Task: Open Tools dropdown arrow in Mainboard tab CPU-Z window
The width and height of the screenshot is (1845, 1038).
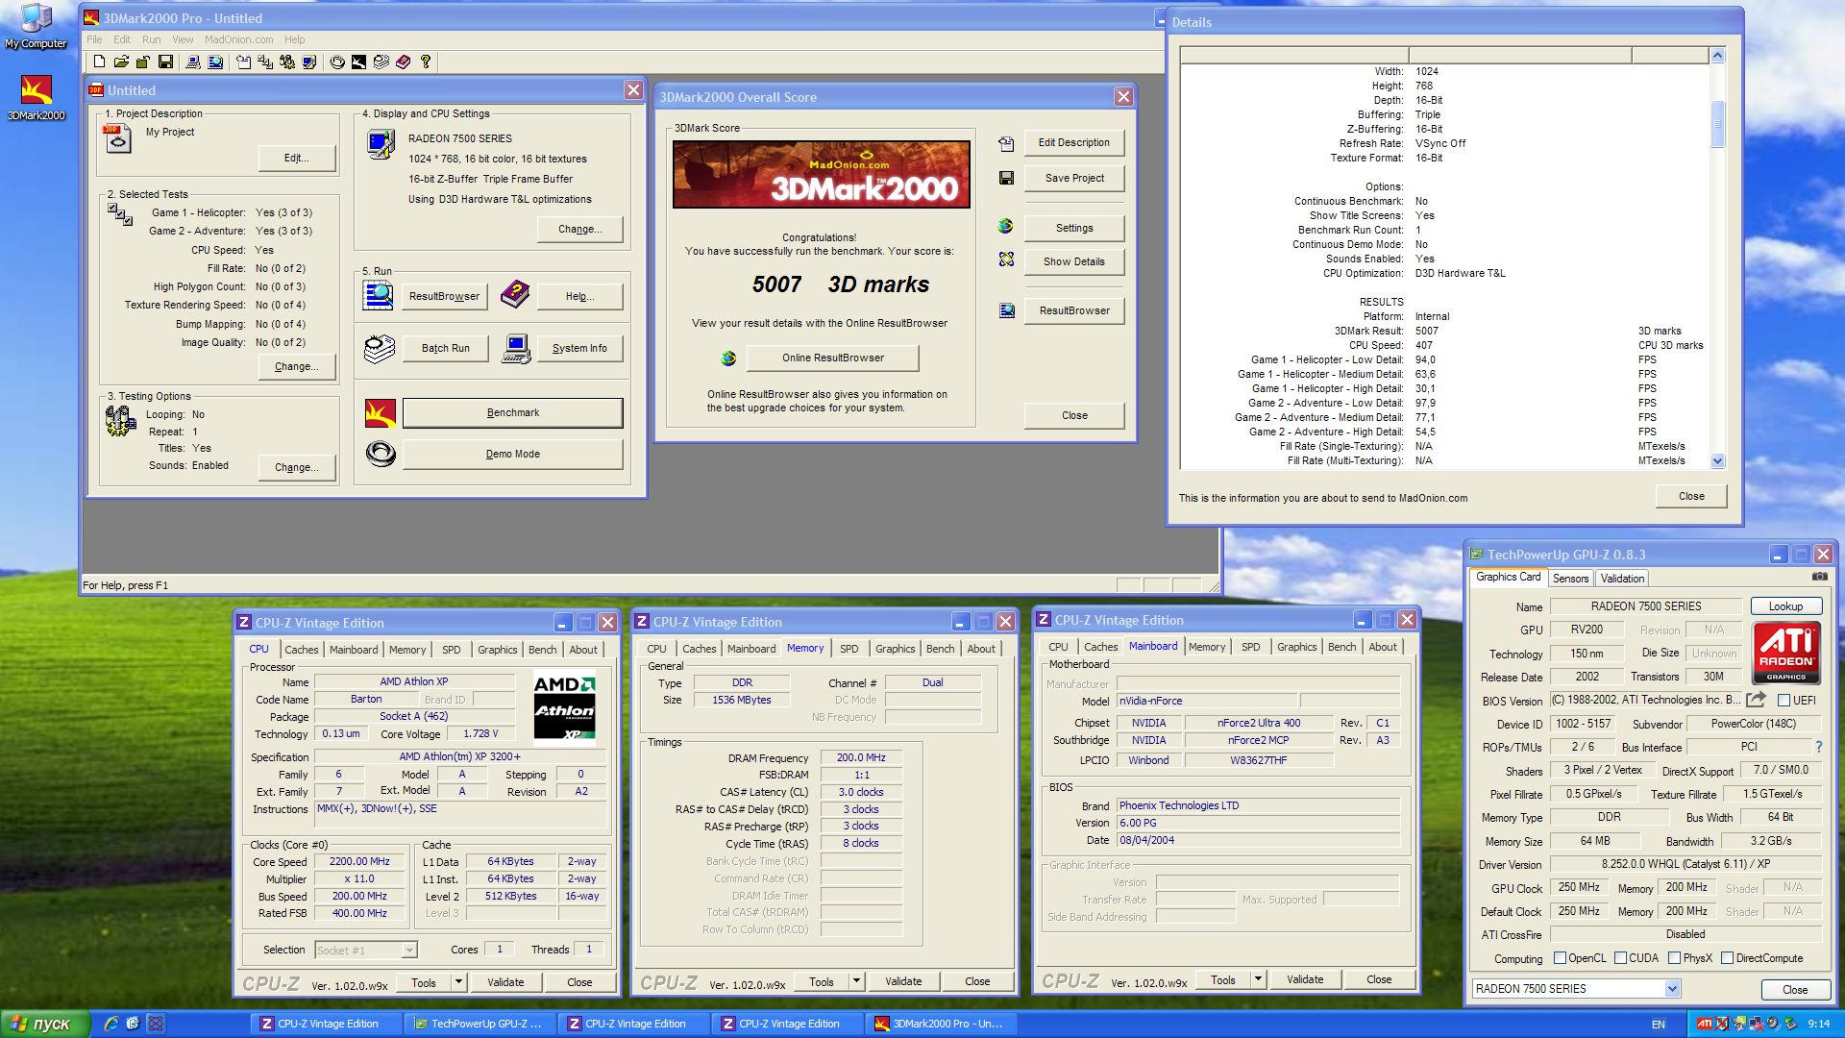Action: [x=1258, y=980]
